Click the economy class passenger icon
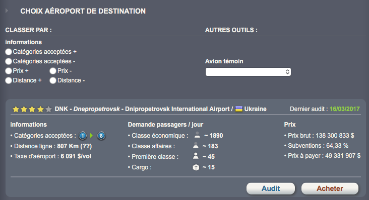The width and height of the screenshot is (369, 200). pos(197,135)
